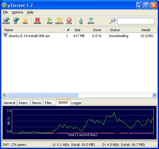
Task: Click the magnifying glass search icon
Action: [112, 21]
